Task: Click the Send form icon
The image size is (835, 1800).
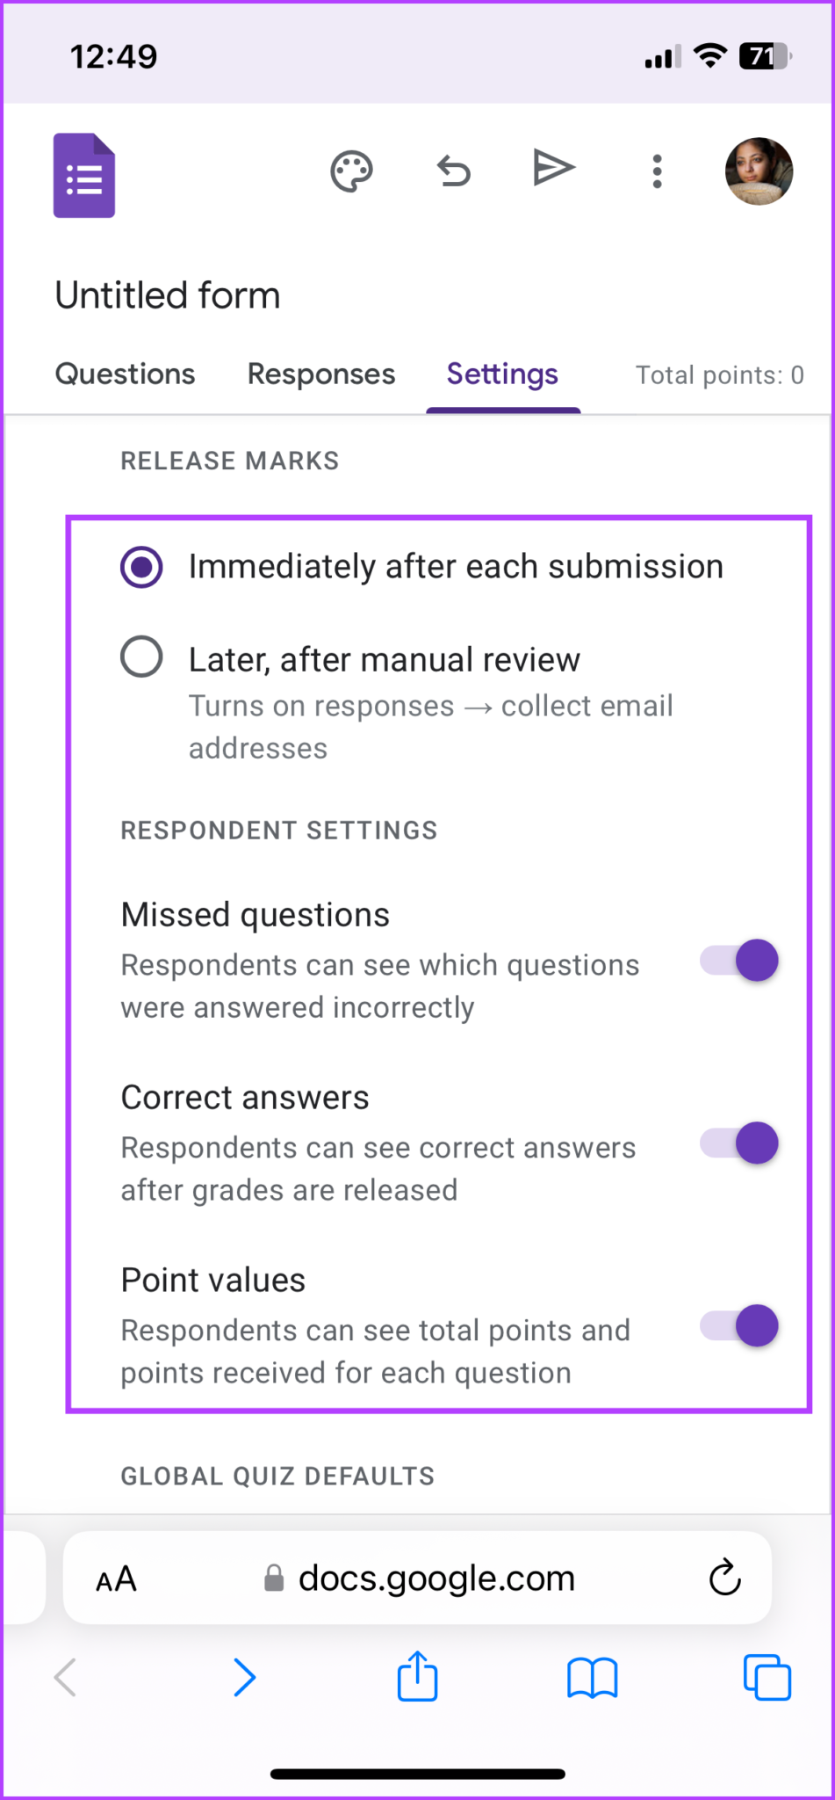Action: click(x=554, y=167)
